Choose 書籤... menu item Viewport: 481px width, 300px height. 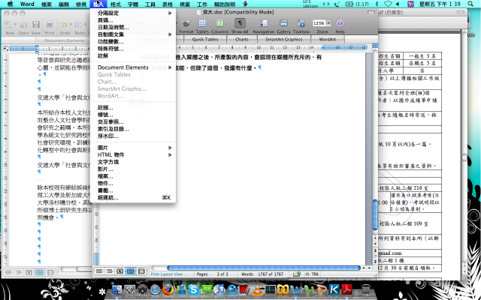click(134, 190)
